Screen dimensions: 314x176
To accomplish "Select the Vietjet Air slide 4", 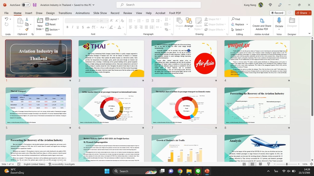I will tap(257, 58).
